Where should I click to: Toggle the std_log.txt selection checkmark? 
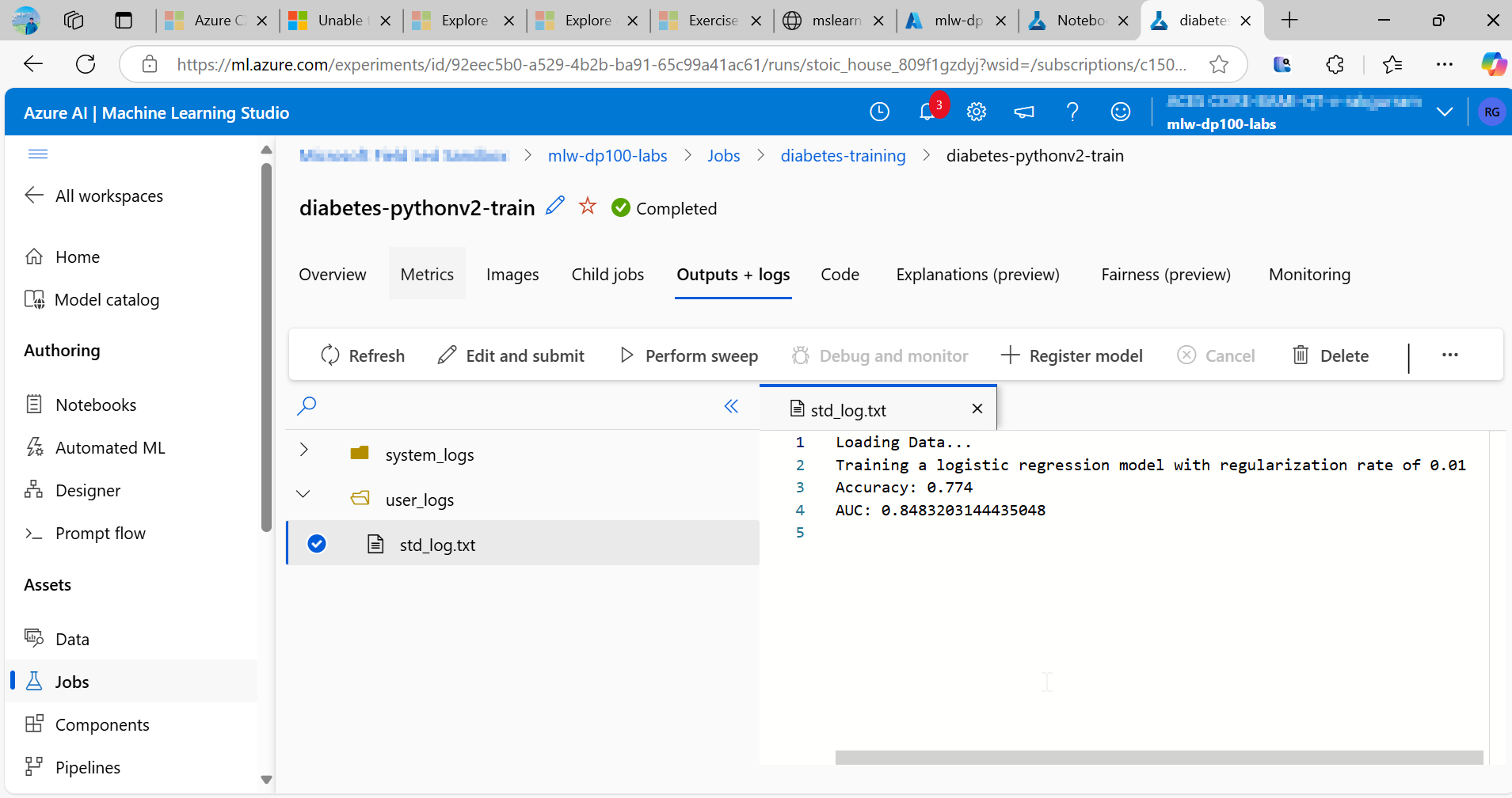click(x=317, y=544)
